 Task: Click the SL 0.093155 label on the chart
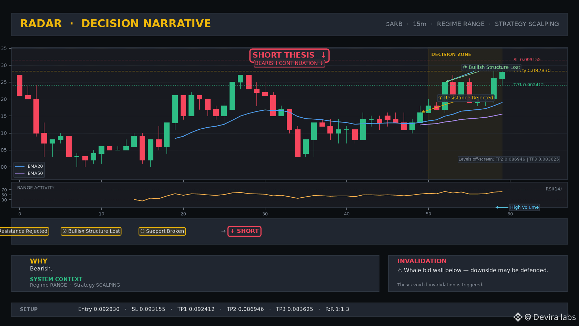pos(527,60)
